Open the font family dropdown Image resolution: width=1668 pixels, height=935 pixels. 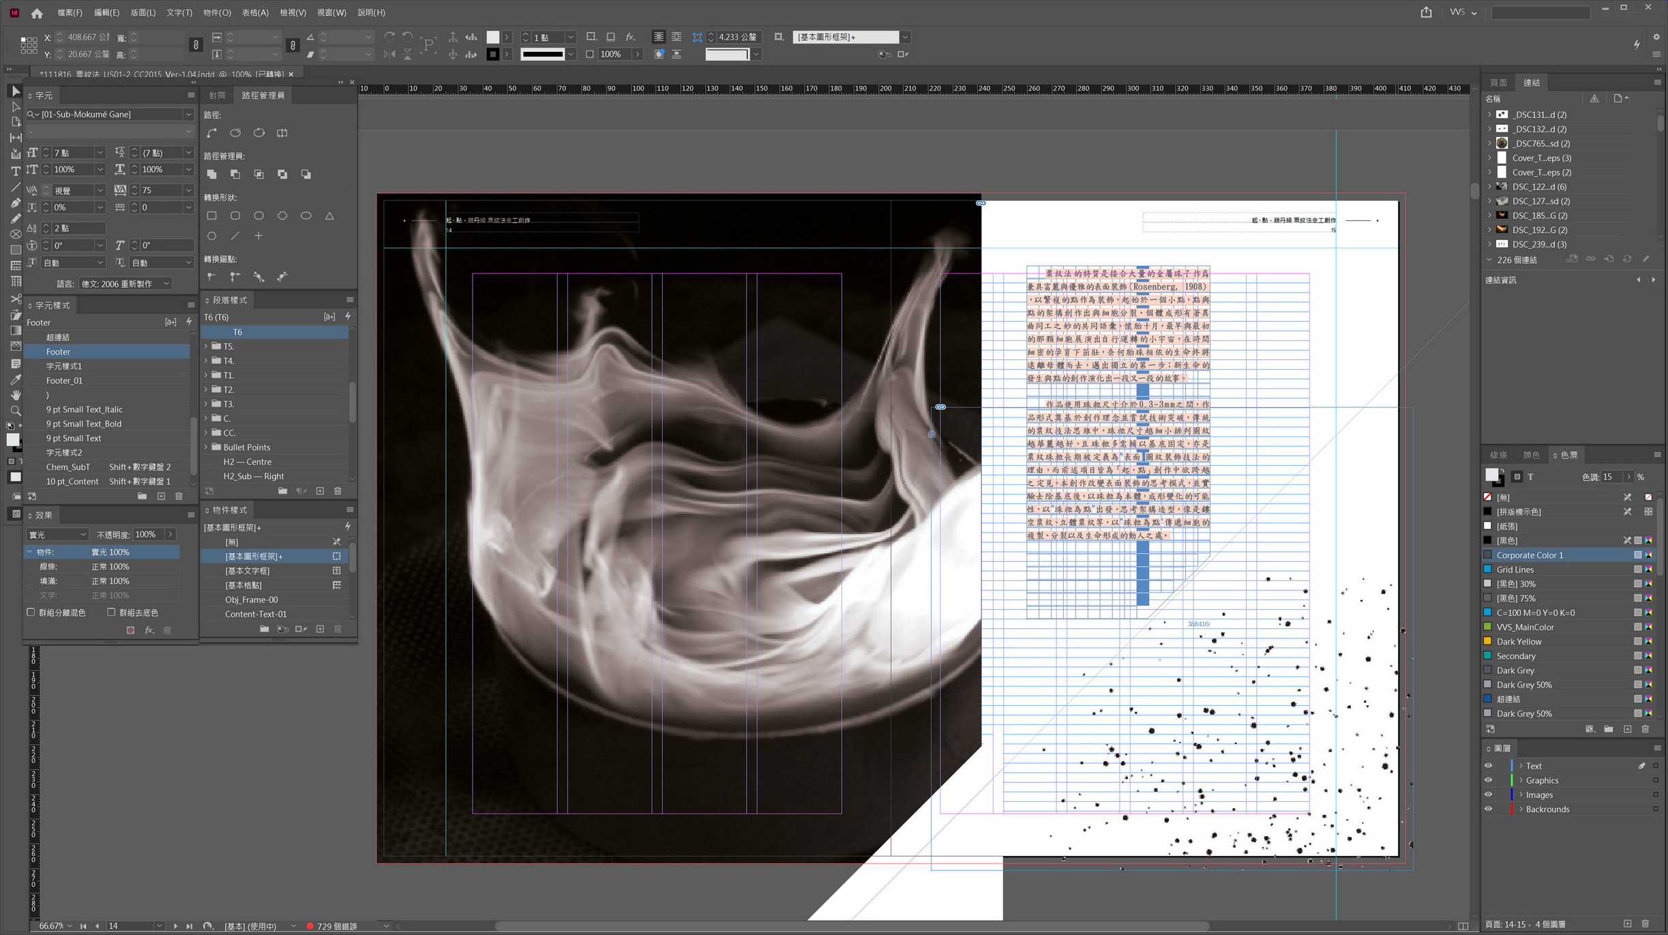[188, 114]
